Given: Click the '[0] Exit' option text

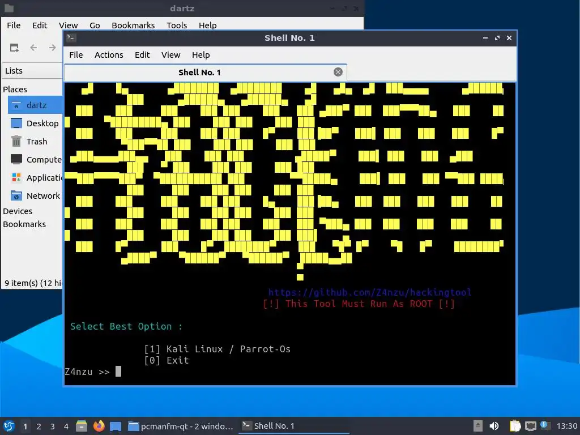Looking at the screenshot, I should (167, 360).
